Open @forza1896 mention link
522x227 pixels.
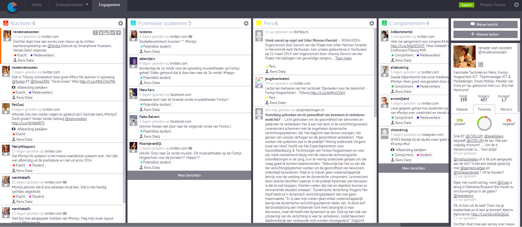[40, 81]
